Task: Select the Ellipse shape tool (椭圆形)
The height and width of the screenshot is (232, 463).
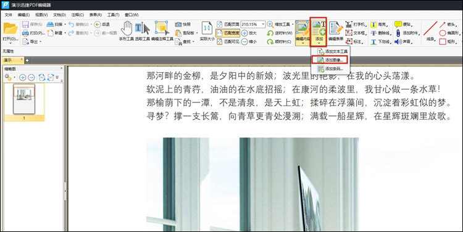Action: pyautogui.click(x=443, y=33)
